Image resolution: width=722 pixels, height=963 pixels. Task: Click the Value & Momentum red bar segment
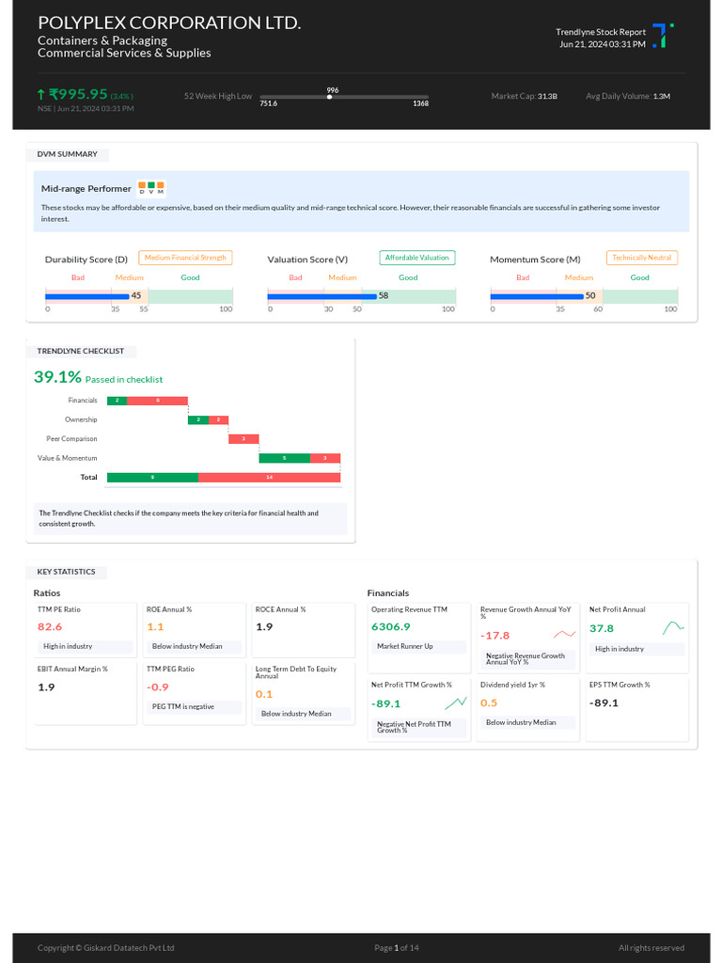(325, 458)
